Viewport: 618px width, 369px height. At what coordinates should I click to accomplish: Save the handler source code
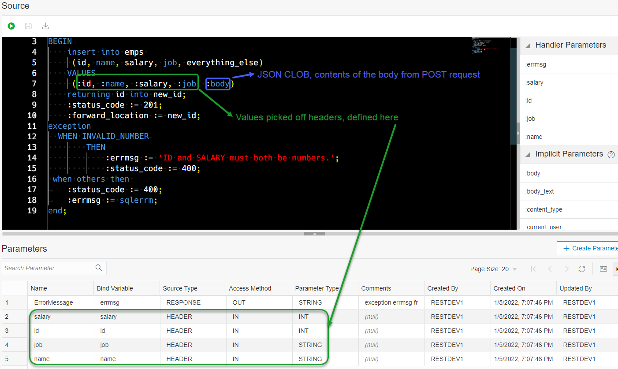click(x=28, y=26)
